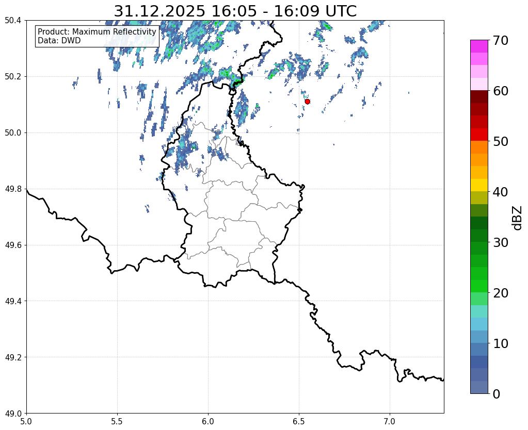
Task: Click the 'Product: Maximum Reflectivity' legend line
Action: point(97,31)
